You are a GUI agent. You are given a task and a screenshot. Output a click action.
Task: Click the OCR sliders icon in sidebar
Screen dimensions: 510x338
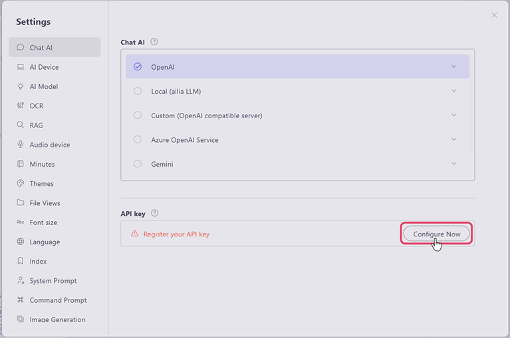pyautogui.click(x=21, y=106)
